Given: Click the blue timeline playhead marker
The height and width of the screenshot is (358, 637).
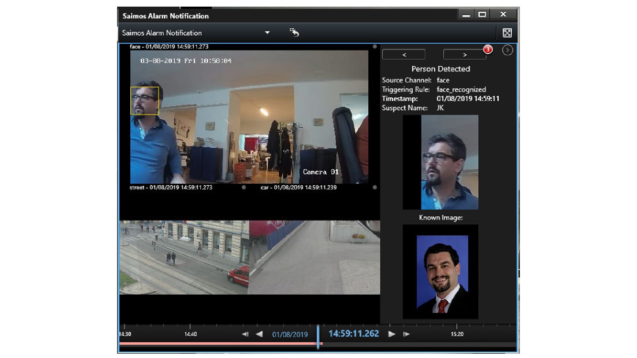Looking at the screenshot, I should point(318,336).
